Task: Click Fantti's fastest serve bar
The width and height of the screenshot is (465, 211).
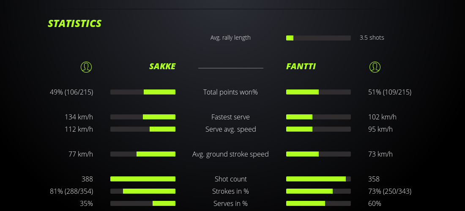Action: (318, 117)
